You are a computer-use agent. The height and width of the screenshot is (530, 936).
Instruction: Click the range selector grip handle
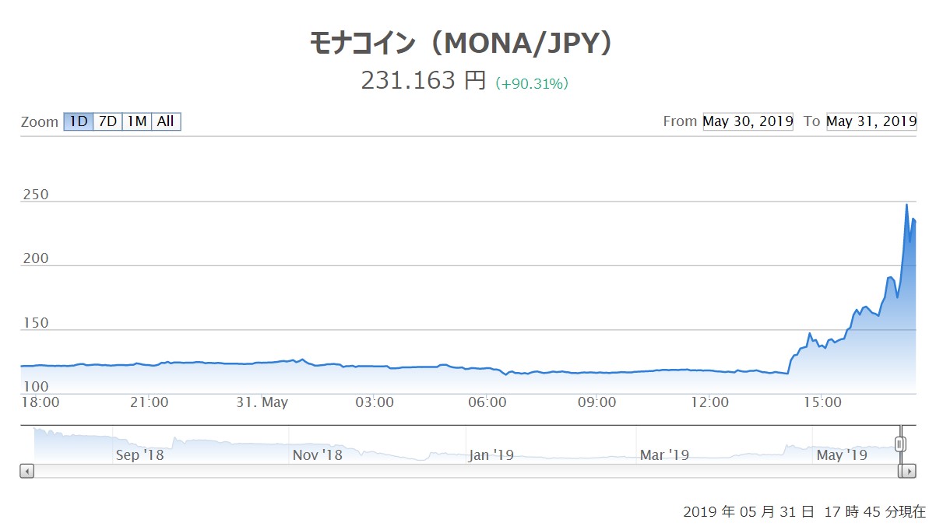(x=900, y=442)
